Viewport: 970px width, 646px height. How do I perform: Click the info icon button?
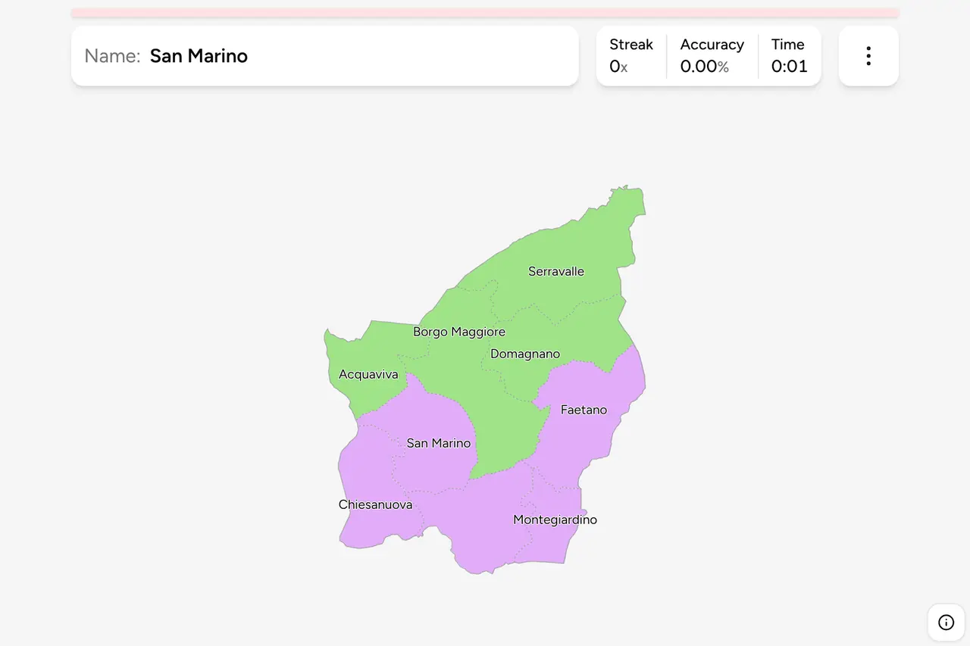coord(946,623)
